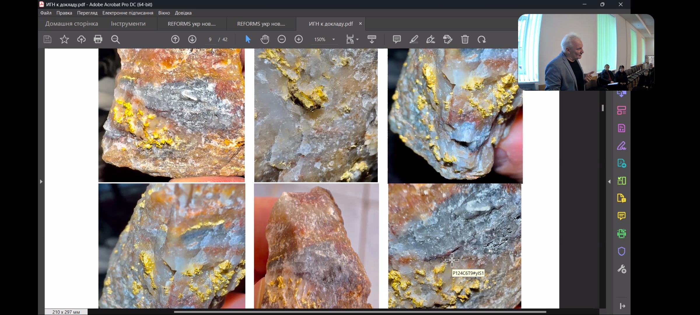Go to previous page arrow

tap(175, 39)
